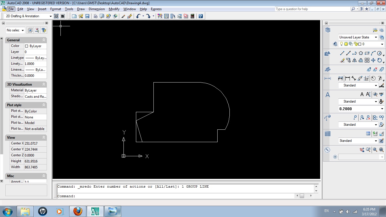Open 2D Drafting & Annotation workspace dropdown
386x217 pixels.
pos(28,16)
